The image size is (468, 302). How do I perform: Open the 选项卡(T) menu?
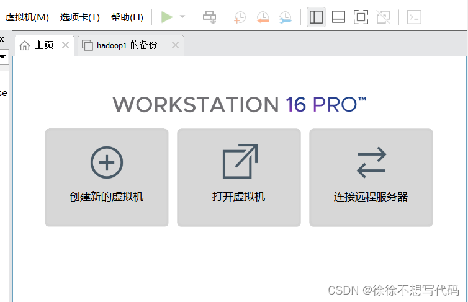point(79,17)
